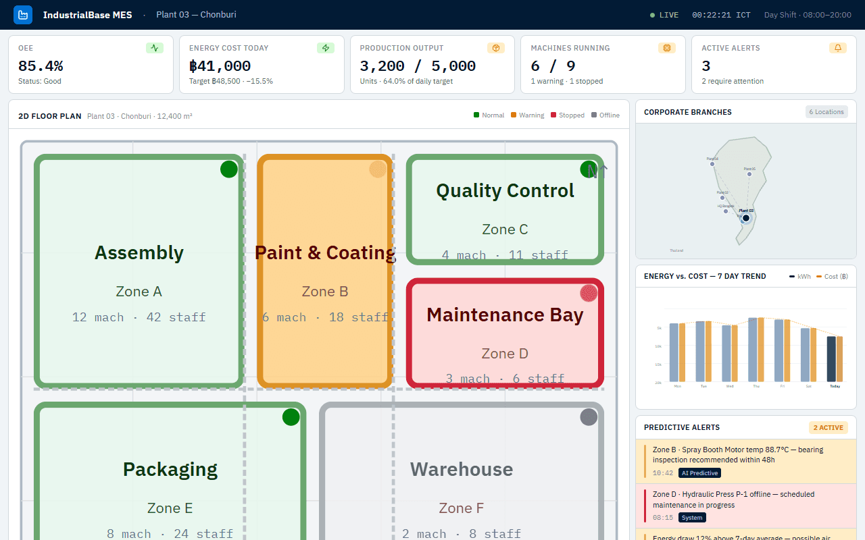The image size is (865, 540).
Task: Toggle the Warning legend filter
Action: pos(527,115)
